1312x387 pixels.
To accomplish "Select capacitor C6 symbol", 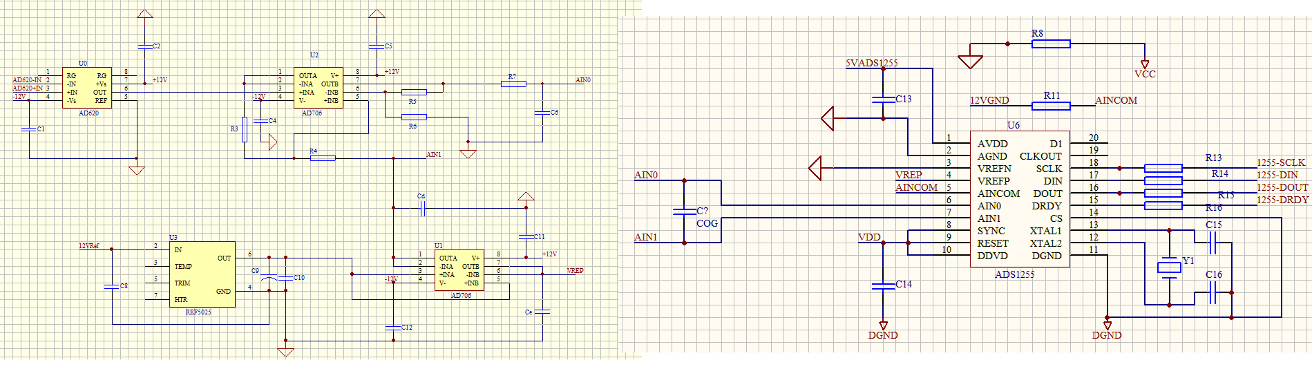I will point(542,112).
